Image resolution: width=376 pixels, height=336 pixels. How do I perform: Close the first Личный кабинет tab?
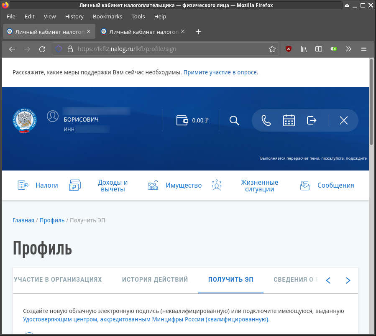[x=89, y=31]
